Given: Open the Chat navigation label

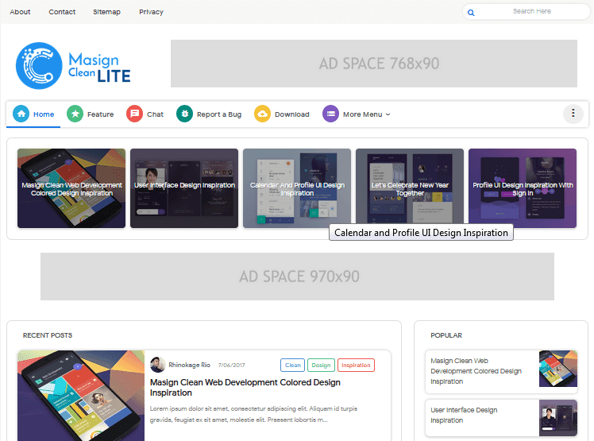Looking at the screenshot, I should [155, 114].
